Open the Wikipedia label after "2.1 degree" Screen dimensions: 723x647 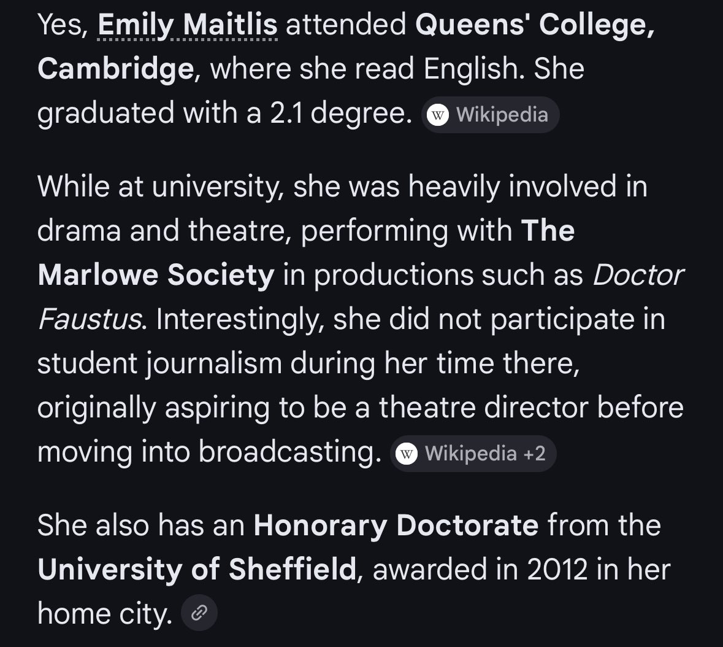(x=502, y=115)
